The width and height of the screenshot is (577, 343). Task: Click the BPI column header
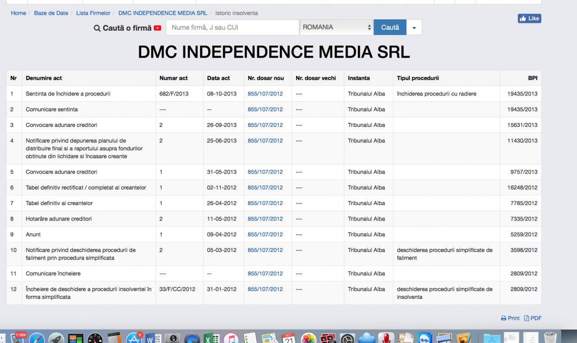tap(533, 78)
